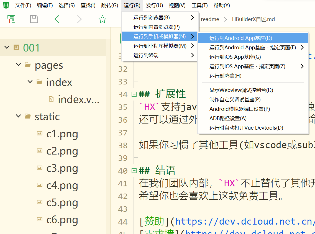Open the 查找(I) menu
This screenshot has height=234, width=315.
(x=88, y=6)
